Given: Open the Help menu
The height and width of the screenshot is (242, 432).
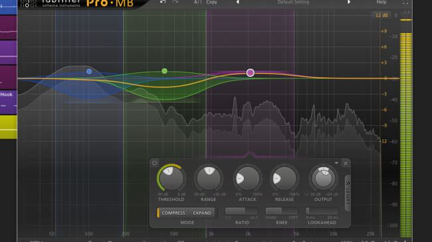Looking at the screenshot, I should [381, 2].
